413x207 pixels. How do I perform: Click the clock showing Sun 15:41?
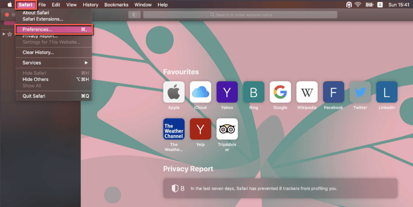399,5
